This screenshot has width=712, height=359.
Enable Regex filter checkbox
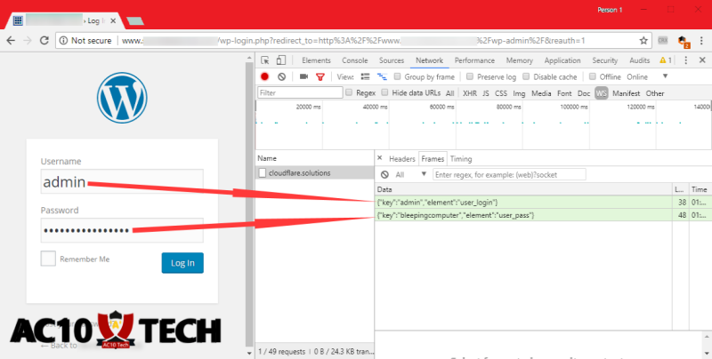[349, 92]
